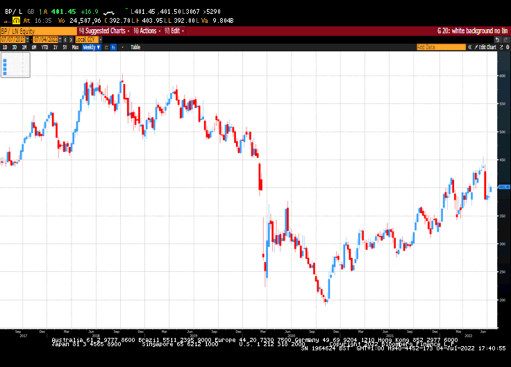The image size is (511, 367).
Task: Click the high price 403.95
Action: (x=152, y=21)
